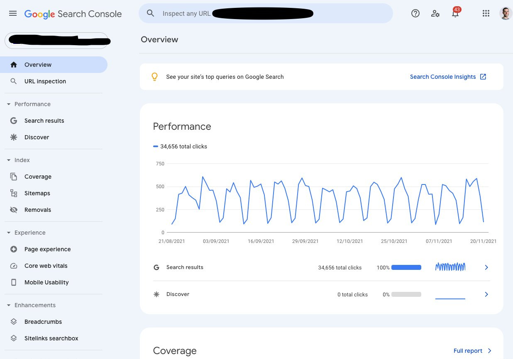Click the Performance card heading
Viewport: 513px width, 359px height.
(x=182, y=126)
